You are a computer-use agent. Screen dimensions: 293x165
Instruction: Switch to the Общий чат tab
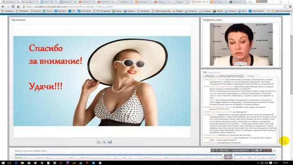(210, 76)
